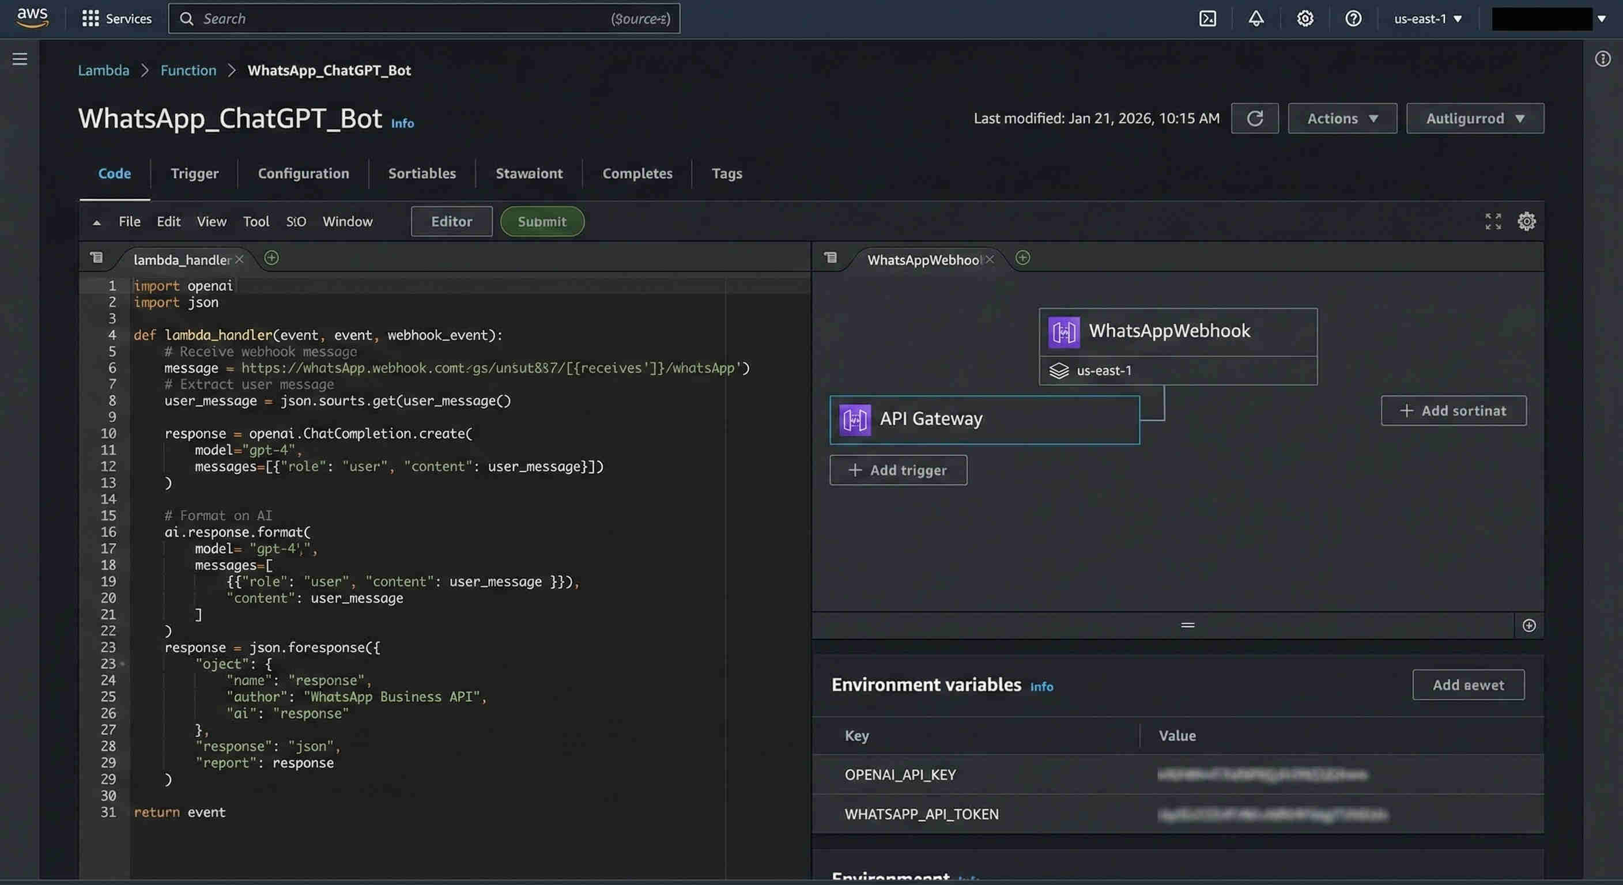This screenshot has height=885, width=1623.
Task: Focus the top Search field
Action: point(424,18)
